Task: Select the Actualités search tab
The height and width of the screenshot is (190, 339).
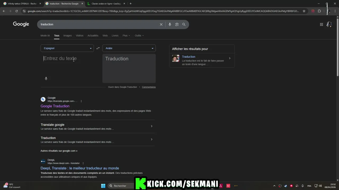Action: click(93, 36)
